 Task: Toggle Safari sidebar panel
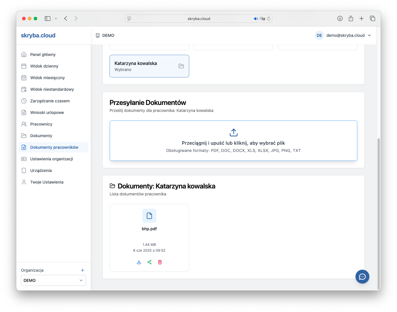click(48, 19)
